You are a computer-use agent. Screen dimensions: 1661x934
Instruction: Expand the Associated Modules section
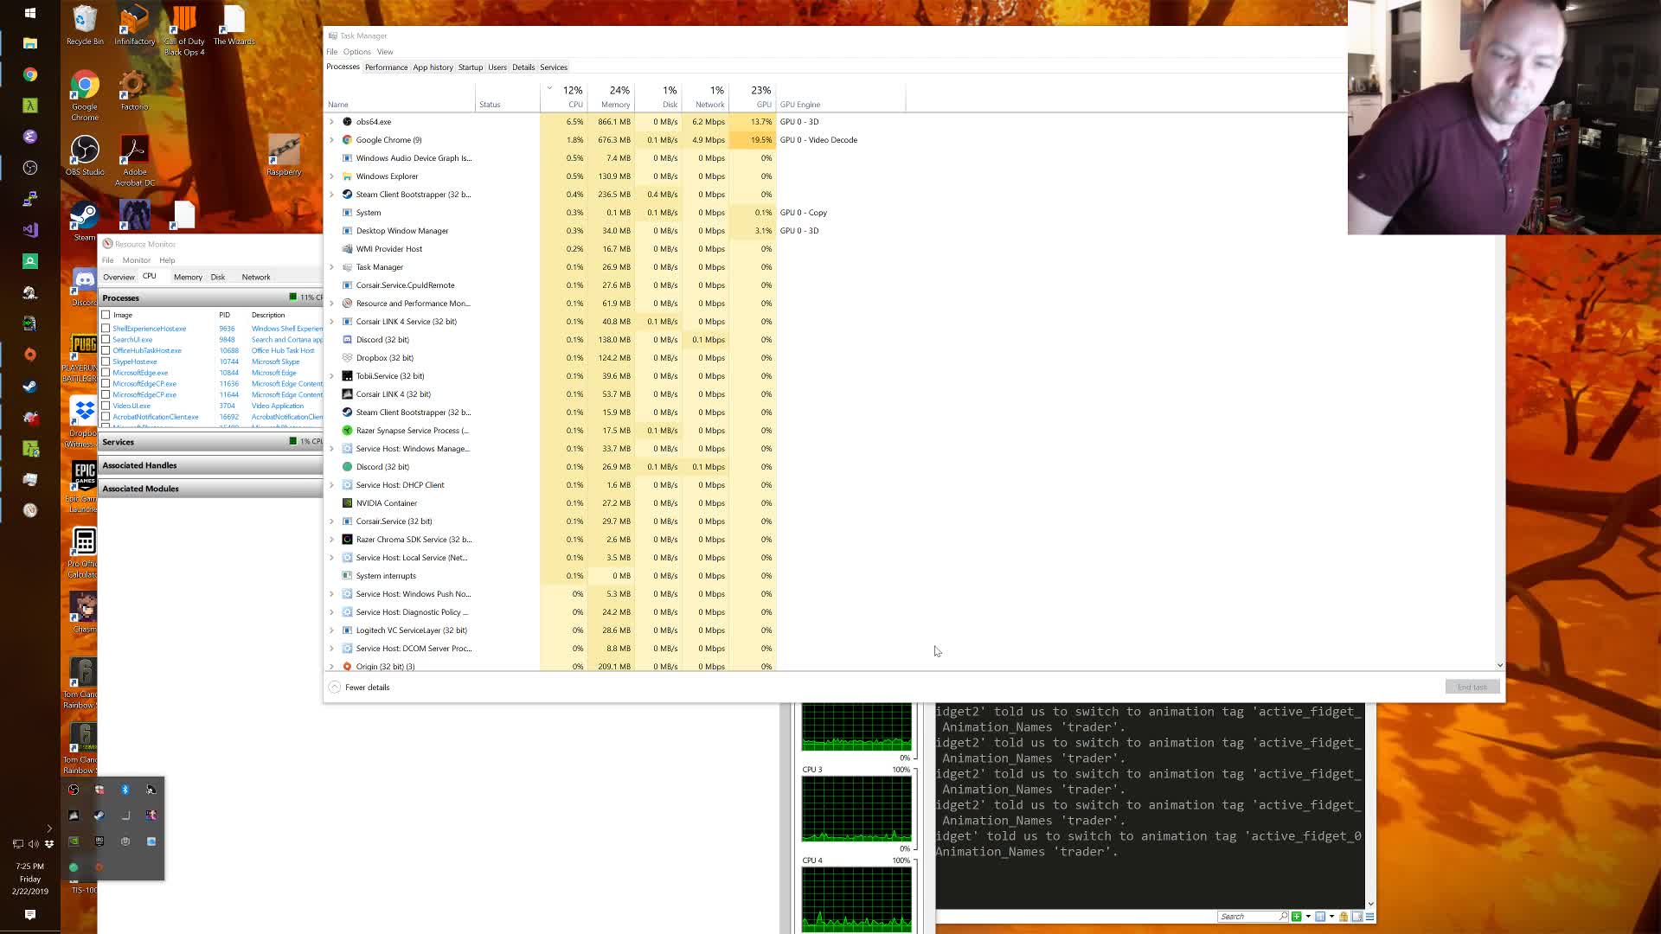pyautogui.click(x=210, y=489)
